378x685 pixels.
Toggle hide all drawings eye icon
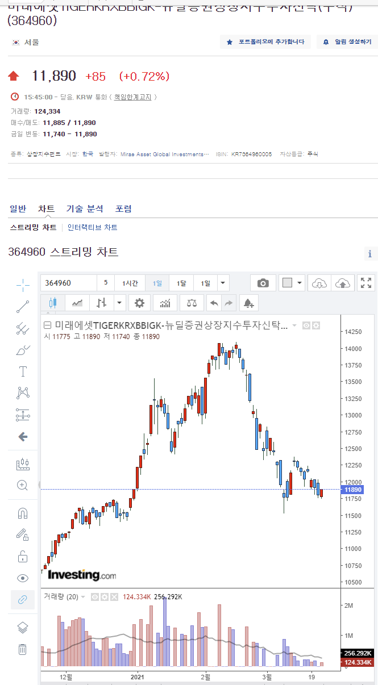click(x=23, y=578)
